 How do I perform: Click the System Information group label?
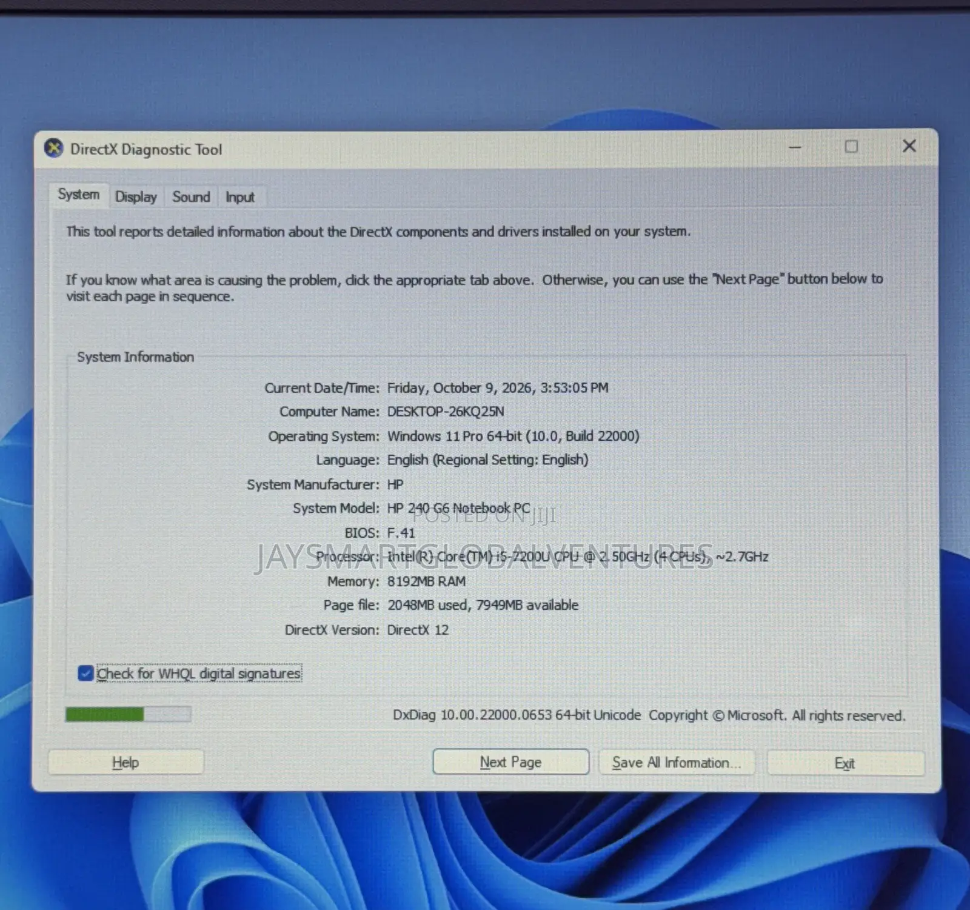tap(135, 357)
